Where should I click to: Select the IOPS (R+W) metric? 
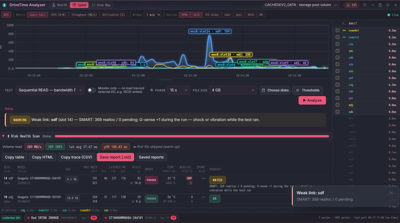click(58, 15)
